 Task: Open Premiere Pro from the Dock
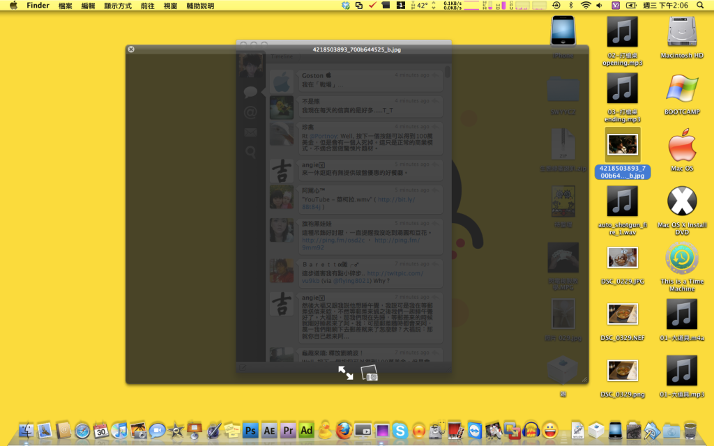pos(288,430)
